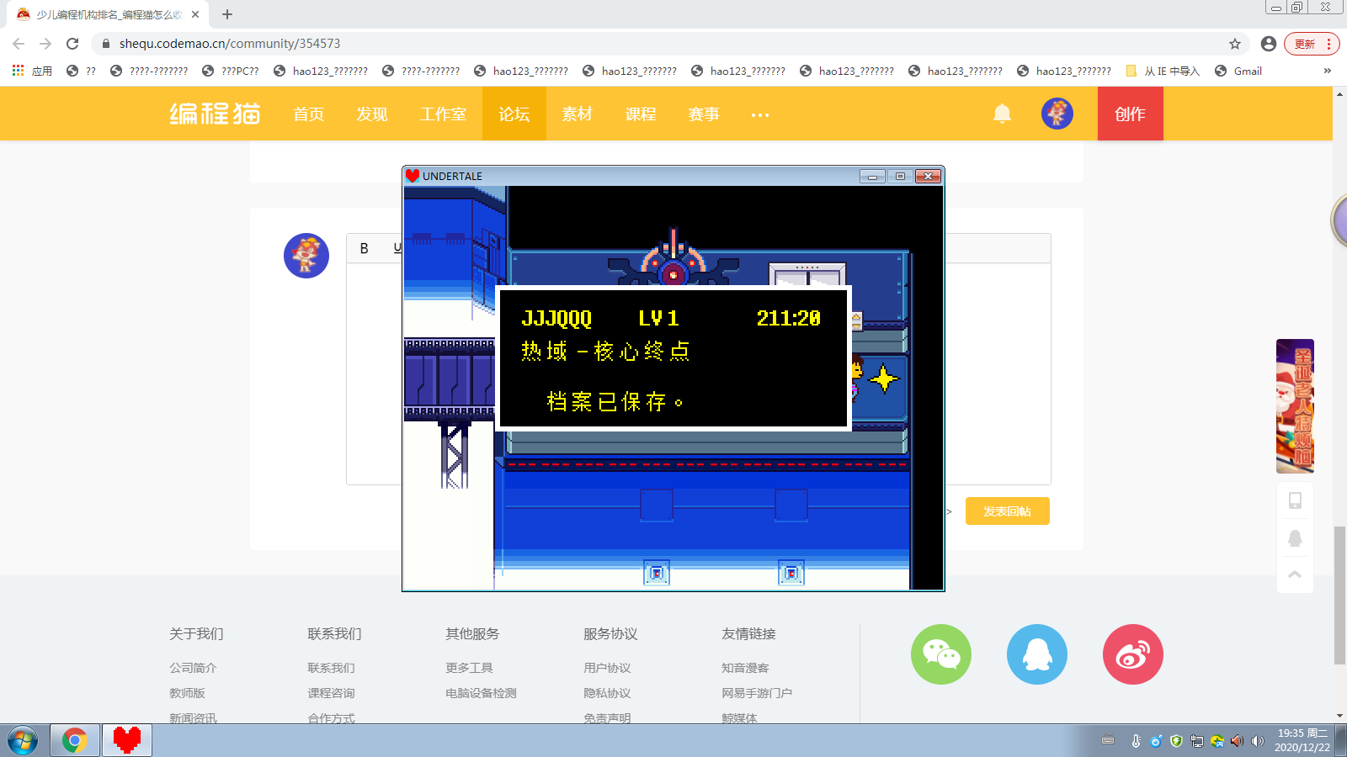Expand the more nav items ellipsis
The height and width of the screenshot is (757, 1347).
point(760,114)
